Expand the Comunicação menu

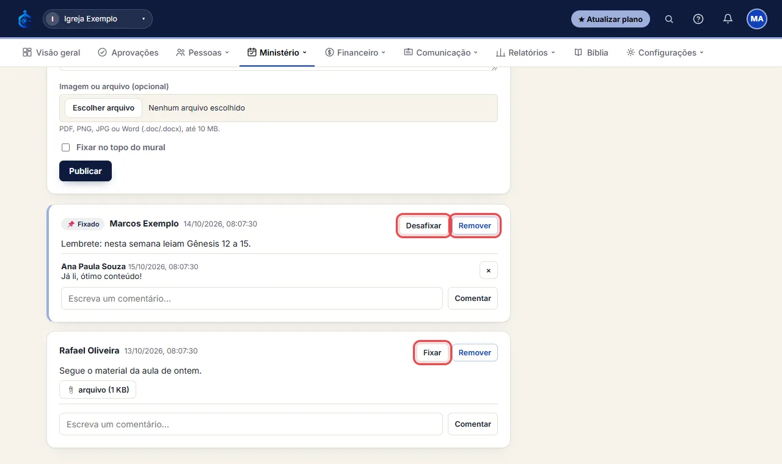[x=440, y=53]
